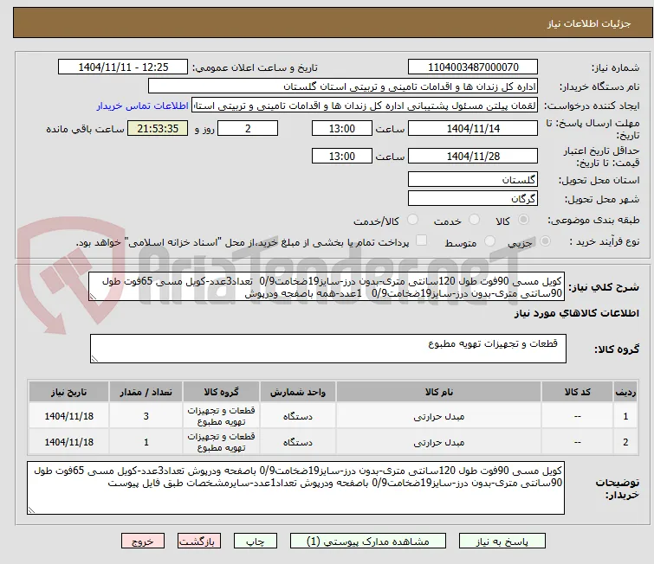The height and width of the screenshot is (564, 654).
Task: Click row 2 need date 1404/11/18
Action: [68, 442]
